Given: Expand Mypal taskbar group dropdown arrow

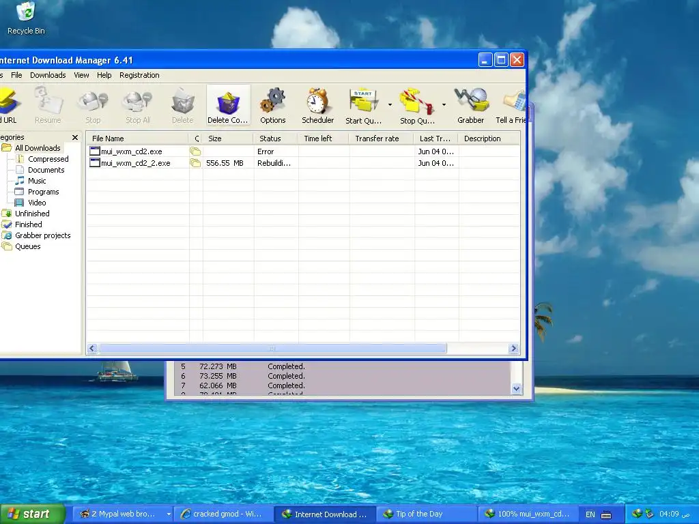Looking at the screenshot, I should (x=169, y=514).
